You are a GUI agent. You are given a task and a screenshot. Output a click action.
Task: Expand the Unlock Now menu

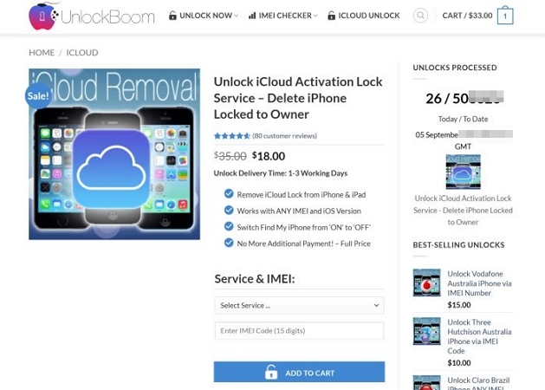204,16
